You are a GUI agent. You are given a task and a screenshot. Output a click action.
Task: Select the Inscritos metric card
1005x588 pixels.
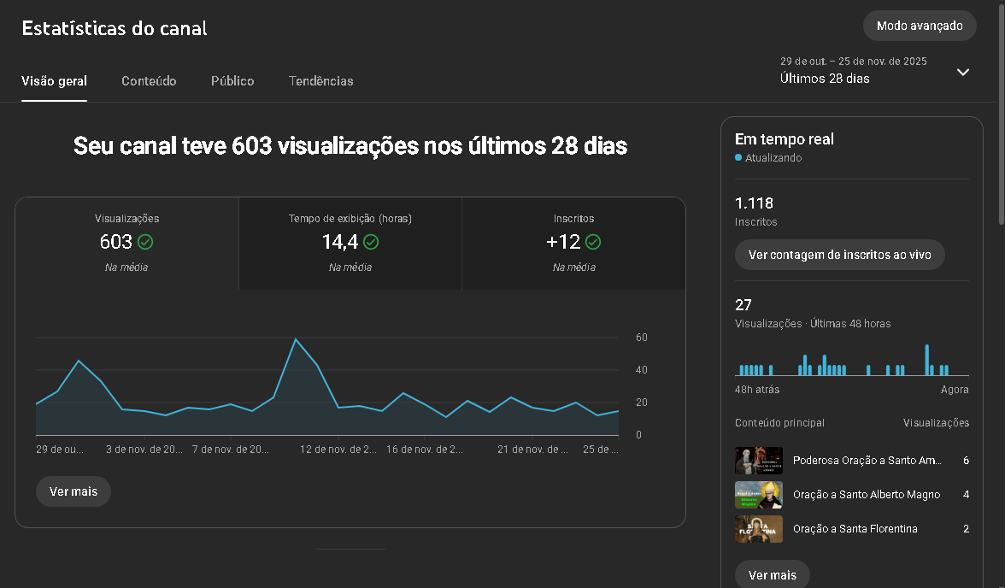click(x=573, y=243)
